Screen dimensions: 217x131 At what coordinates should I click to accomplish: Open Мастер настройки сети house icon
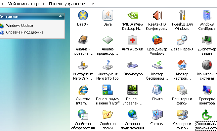(x=182, y=65)
